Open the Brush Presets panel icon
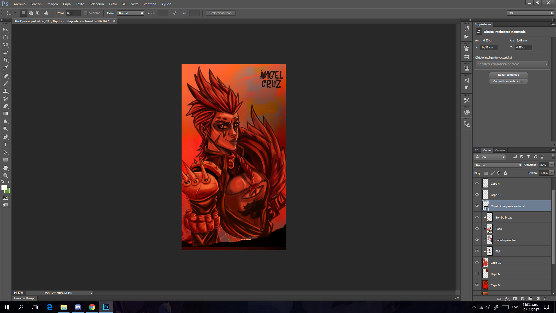 467,57
